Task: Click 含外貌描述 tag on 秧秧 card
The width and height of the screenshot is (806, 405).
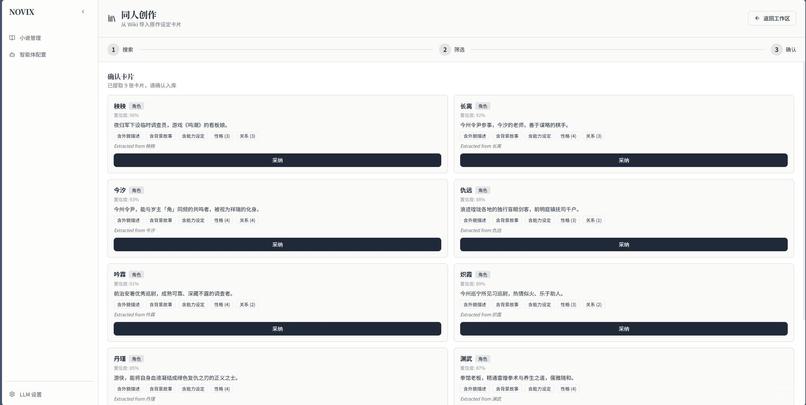Action: pos(128,136)
